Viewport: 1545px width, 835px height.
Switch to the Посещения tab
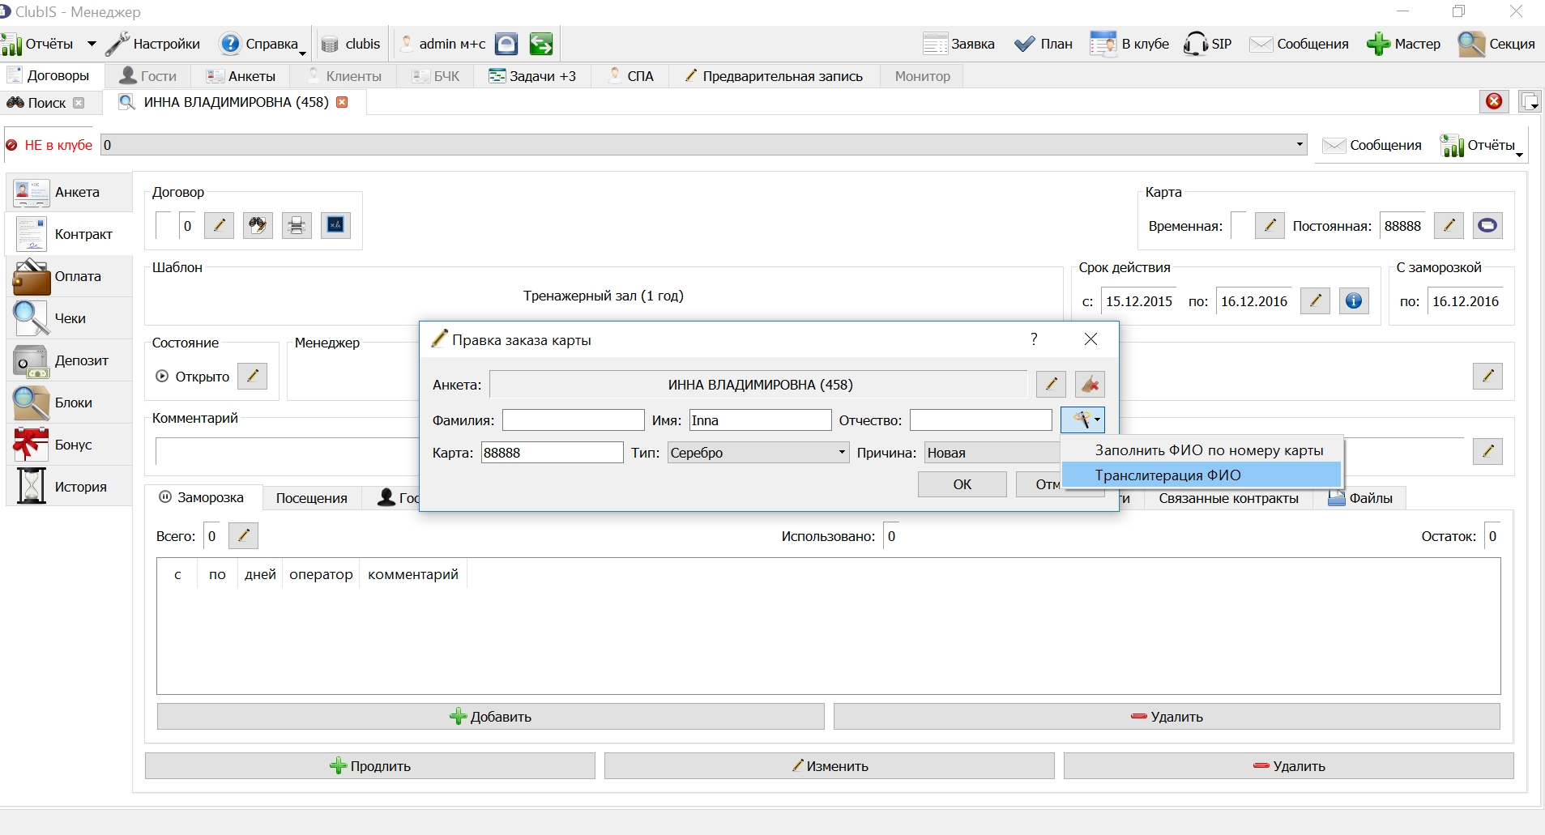pyautogui.click(x=312, y=498)
